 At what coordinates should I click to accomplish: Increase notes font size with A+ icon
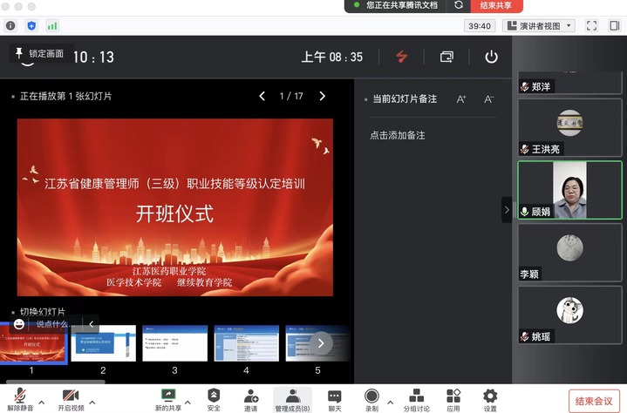(461, 99)
